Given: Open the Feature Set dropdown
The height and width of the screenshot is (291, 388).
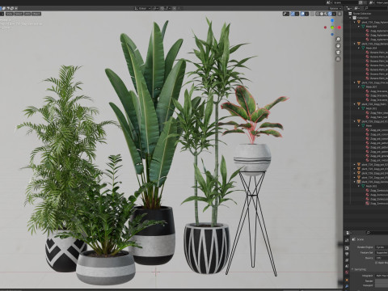Looking at the screenshot, I should (382, 253).
